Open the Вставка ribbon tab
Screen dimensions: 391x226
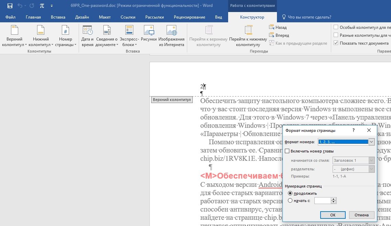coord(58,17)
